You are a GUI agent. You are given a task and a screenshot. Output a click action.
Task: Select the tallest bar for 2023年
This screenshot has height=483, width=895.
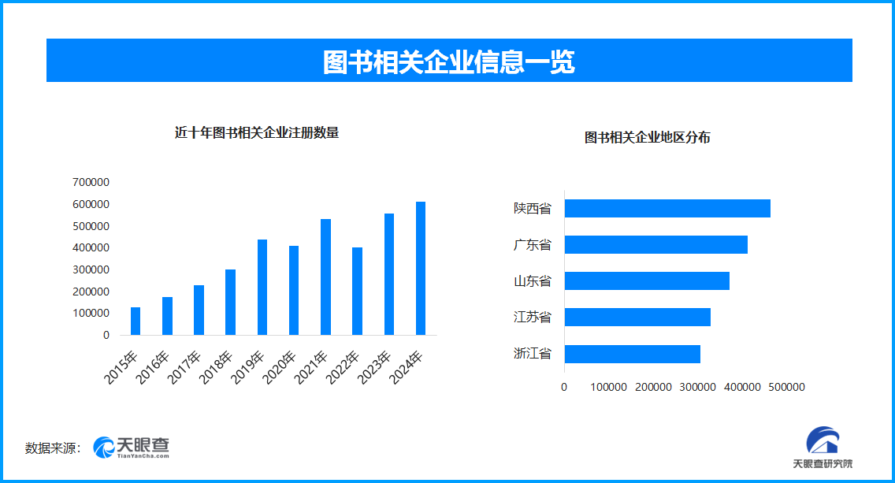coord(388,273)
